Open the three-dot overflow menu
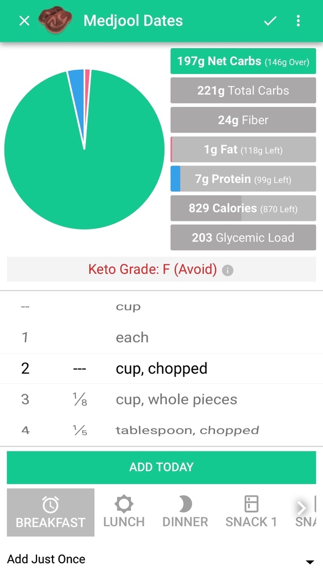This screenshot has height=573, width=323. [x=298, y=21]
